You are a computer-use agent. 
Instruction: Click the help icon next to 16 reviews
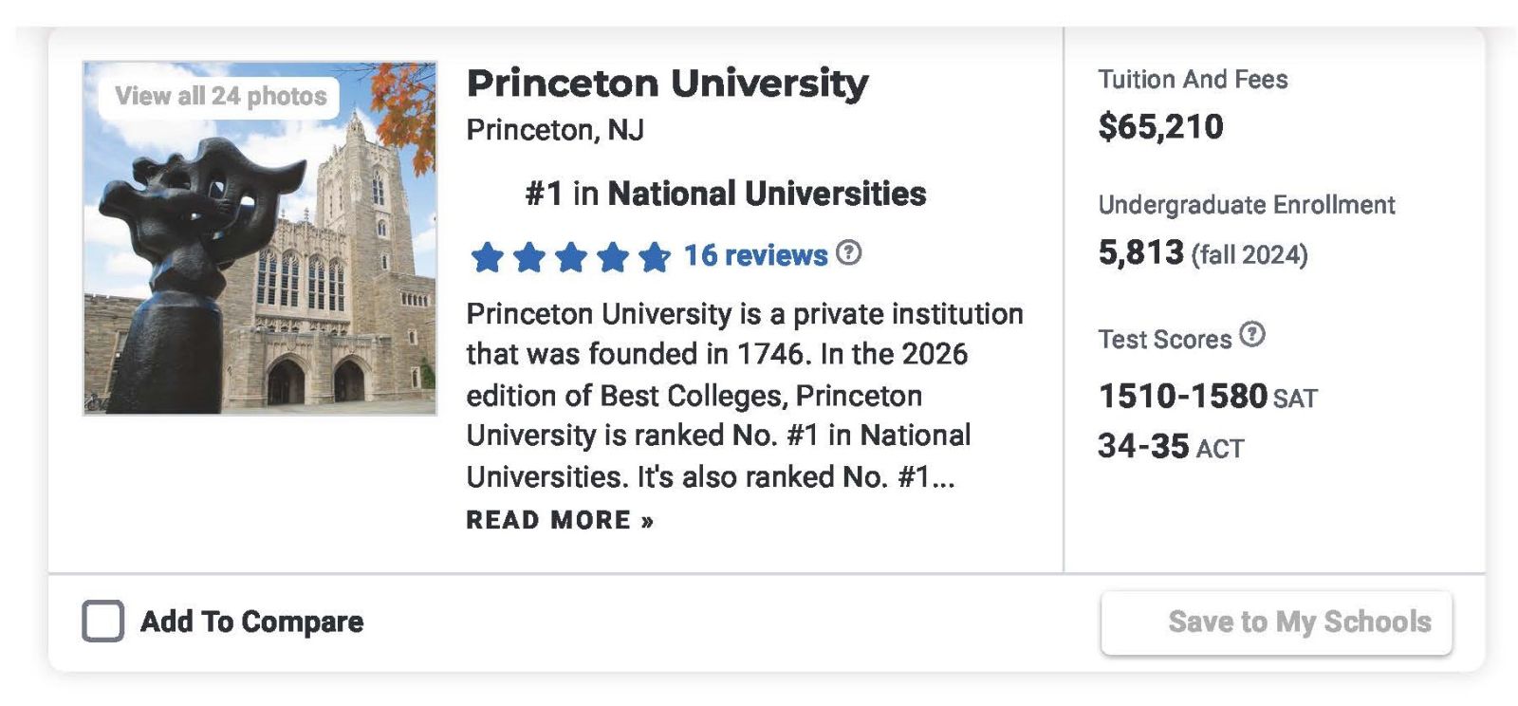coord(849,253)
